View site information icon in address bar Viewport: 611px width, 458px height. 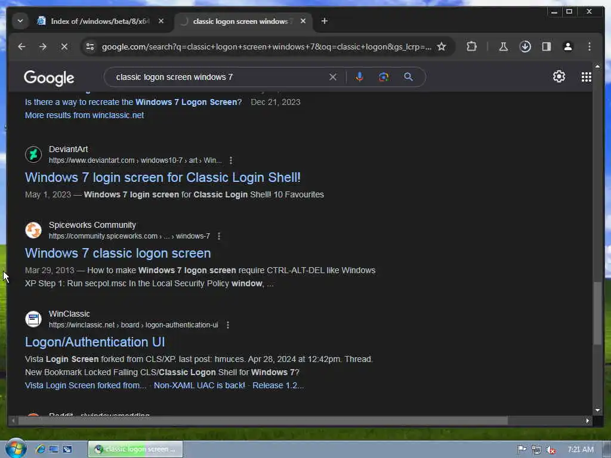(x=90, y=47)
